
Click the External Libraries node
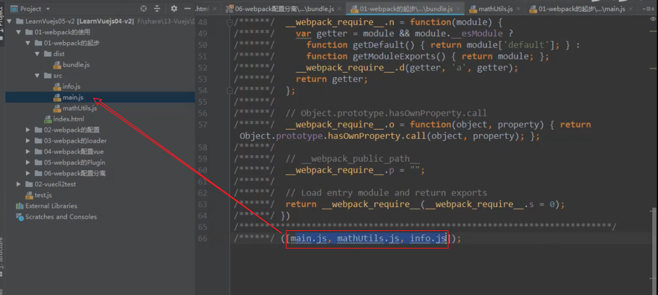(x=51, y=206)
